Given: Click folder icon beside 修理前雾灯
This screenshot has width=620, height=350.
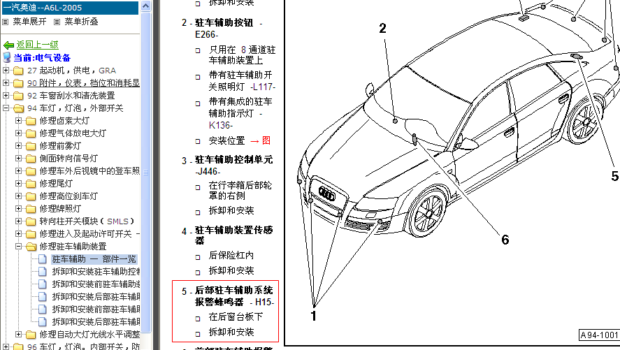Looking at the screenshot, I should 31,146.
